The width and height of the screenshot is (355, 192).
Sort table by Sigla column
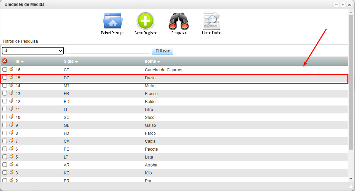coord(71,61)
